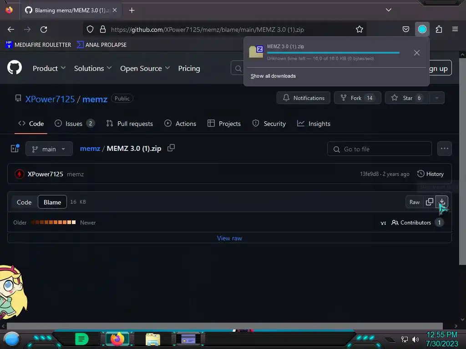Click the GitHub search magnifier icon
Screen dimensions: 466x349
coord(238,69)
